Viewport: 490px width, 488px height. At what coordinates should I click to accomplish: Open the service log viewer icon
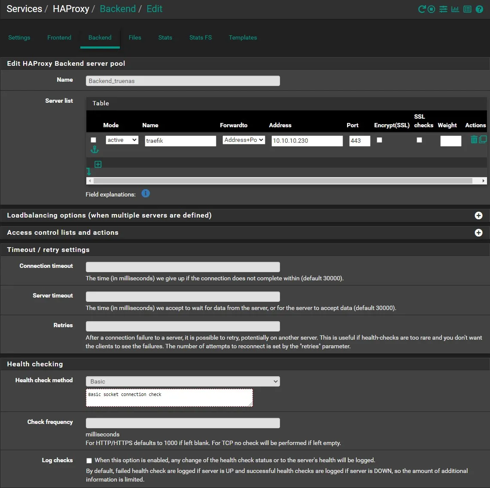467,9
